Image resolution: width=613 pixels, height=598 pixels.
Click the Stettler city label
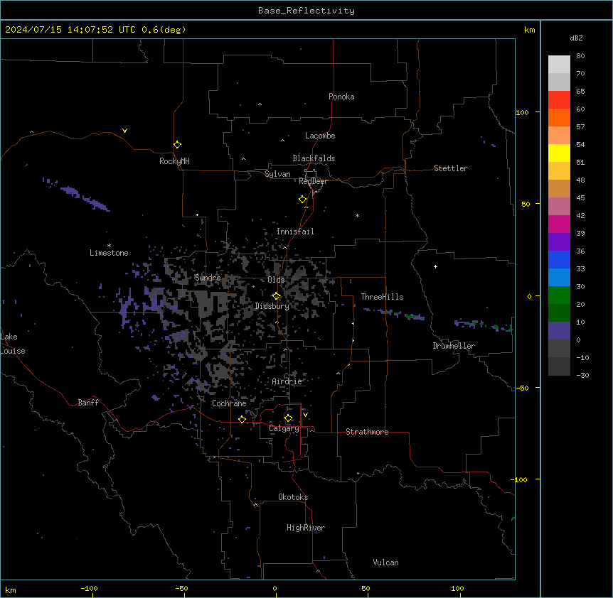450,168
